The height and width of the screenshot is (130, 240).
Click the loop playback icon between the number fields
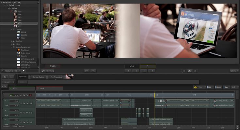[x=190, y=71]
